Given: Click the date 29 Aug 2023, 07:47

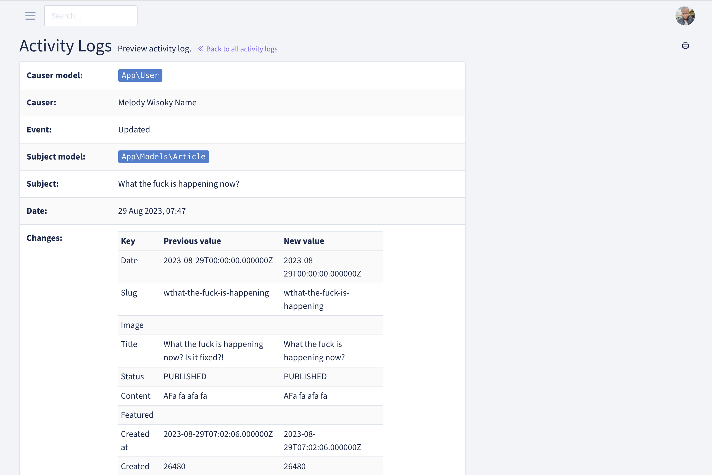Looking at the screenshot, I should 152,210.
